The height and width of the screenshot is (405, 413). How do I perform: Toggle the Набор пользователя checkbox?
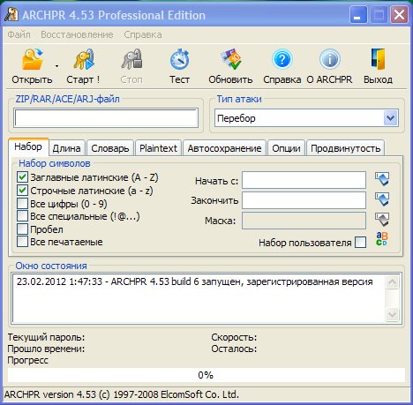[x=361, y=243]
